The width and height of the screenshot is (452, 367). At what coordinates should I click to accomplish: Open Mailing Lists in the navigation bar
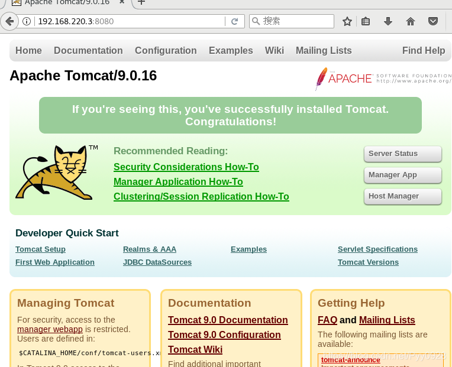324,50
